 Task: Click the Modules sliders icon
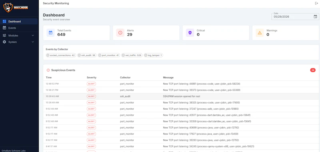click(x=4, y=36)
